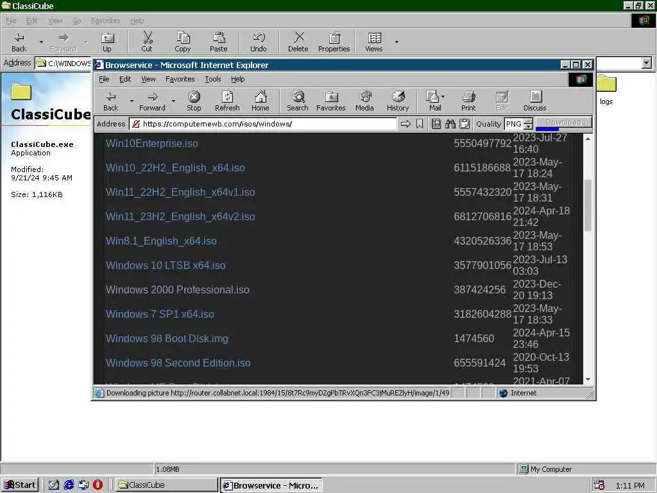
Task: Open the Tools menu in Internet Explorer
Action: [213, 79]
